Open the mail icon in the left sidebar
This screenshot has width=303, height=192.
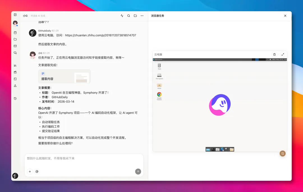(15, 45)
